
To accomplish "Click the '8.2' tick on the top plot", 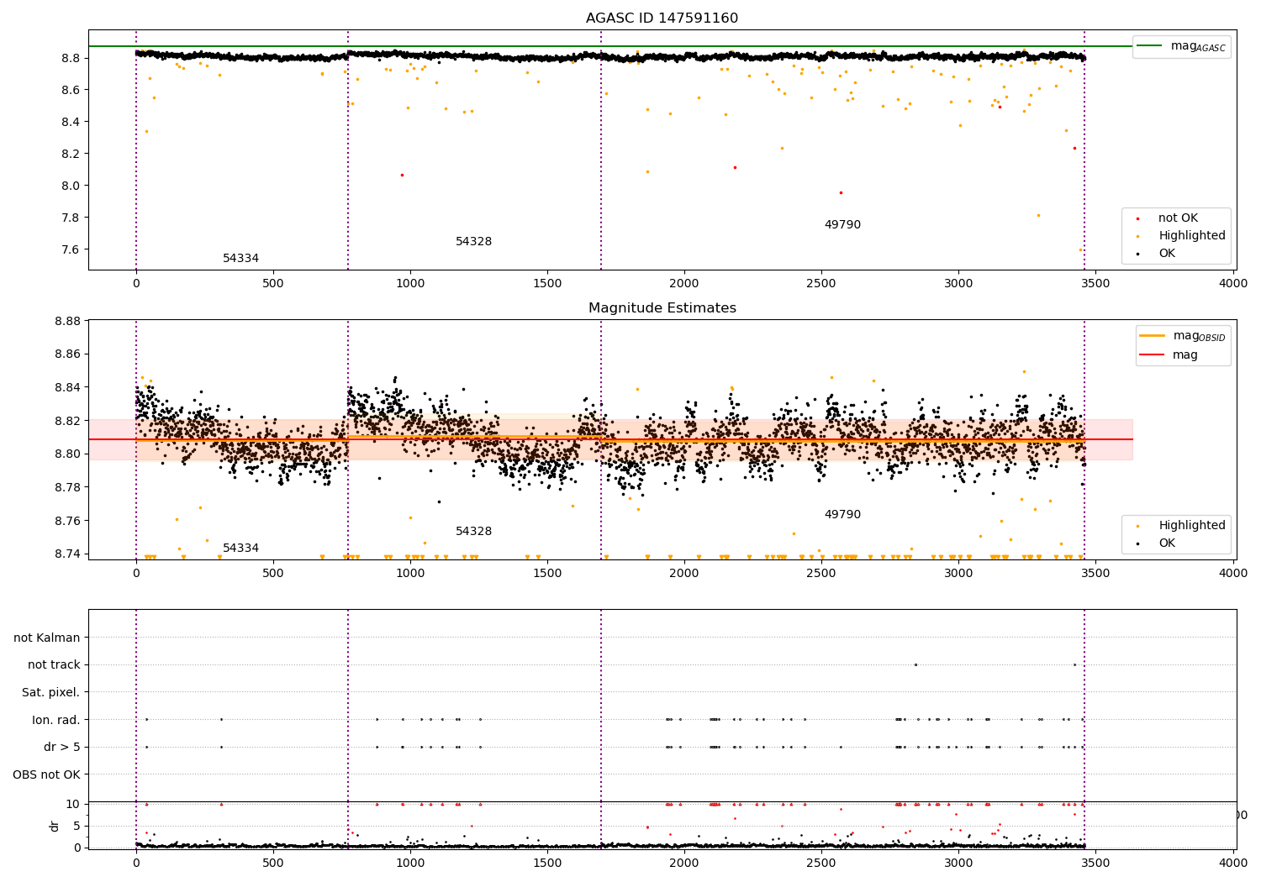I will pyautogui.click(x=71, y=154).
